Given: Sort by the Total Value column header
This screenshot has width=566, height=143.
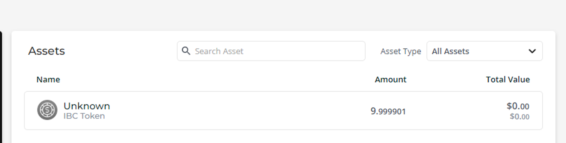Looking at the screenshot, I should click(508, 79).
